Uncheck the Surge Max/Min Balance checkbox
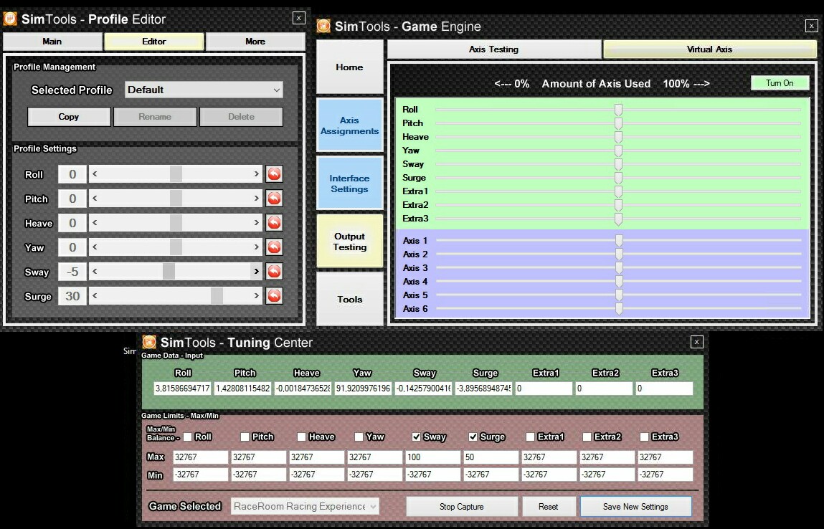The image size is (824, 529). [473, 437]
